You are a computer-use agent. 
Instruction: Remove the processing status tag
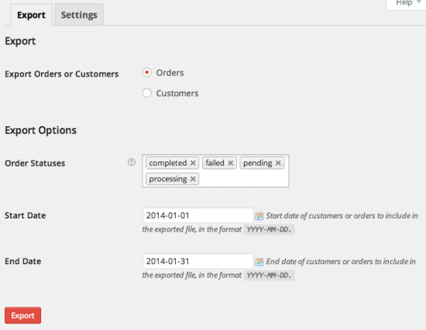tap(193, 179)
